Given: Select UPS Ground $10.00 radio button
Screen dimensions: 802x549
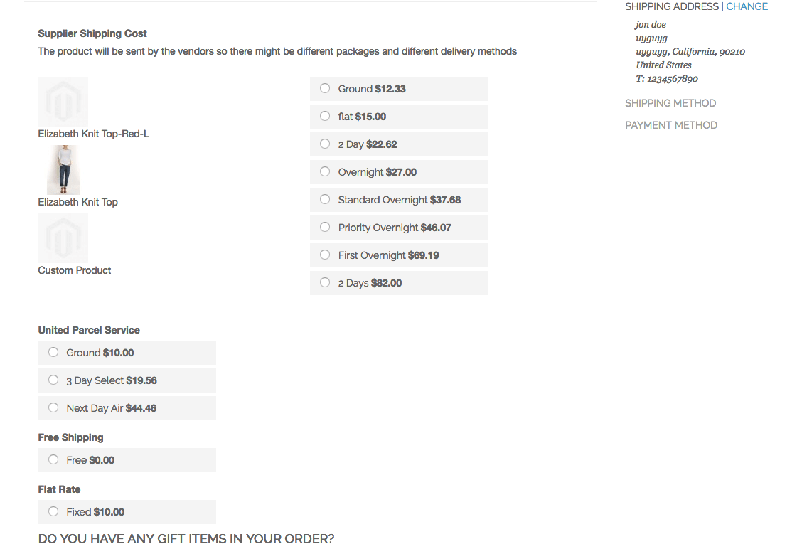Looking at the screenshot, I should [53, 353].
